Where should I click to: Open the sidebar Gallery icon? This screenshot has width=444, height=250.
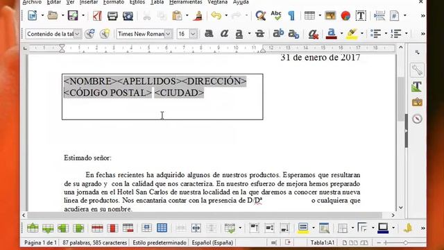click(x=417, y=102)
